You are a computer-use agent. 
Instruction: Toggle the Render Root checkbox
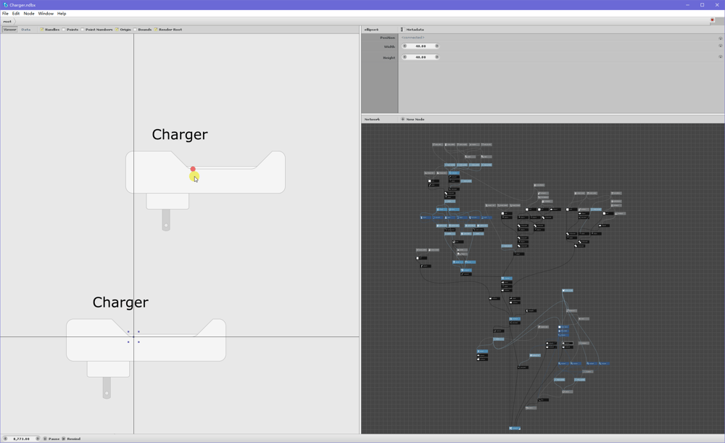(156, 30)
